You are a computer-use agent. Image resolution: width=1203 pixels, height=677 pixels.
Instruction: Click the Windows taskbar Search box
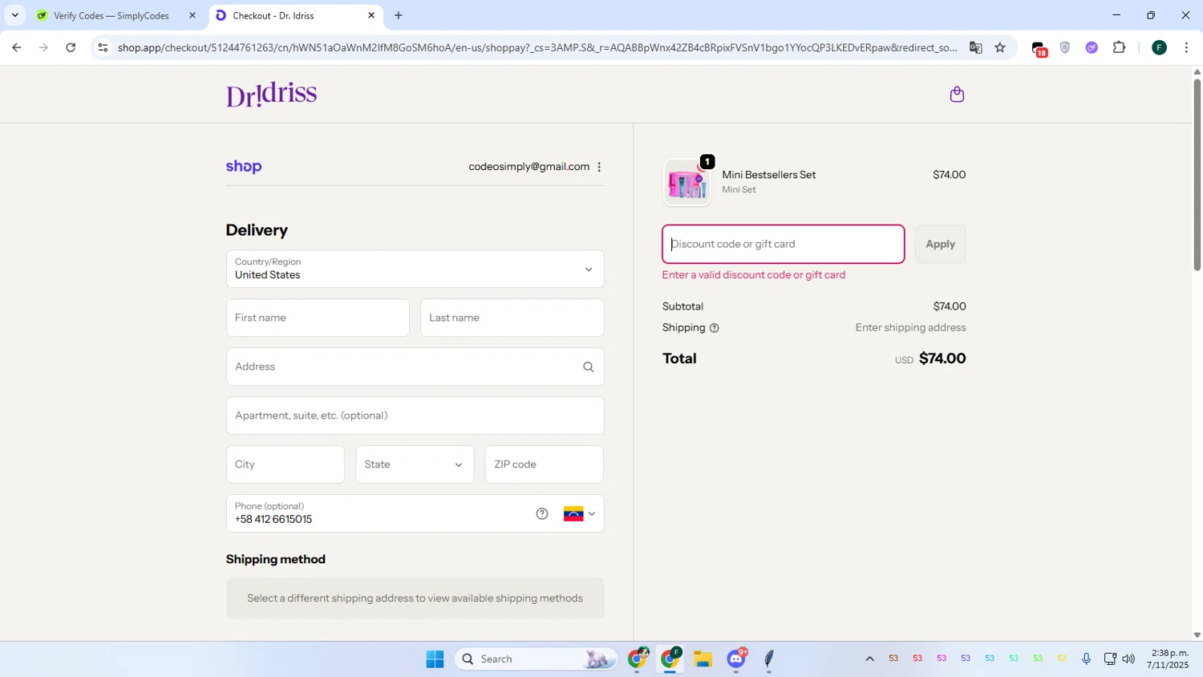click(x=536, y=659)
